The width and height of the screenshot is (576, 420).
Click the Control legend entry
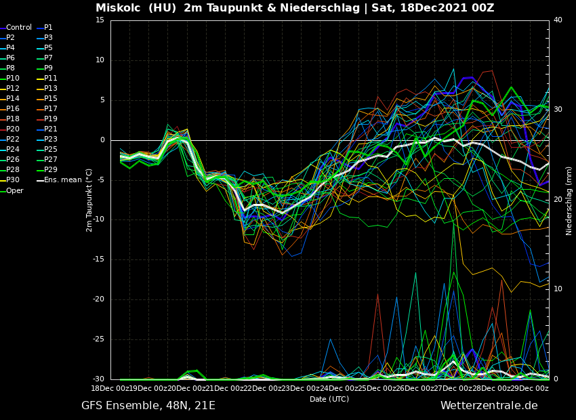[18, 28]
